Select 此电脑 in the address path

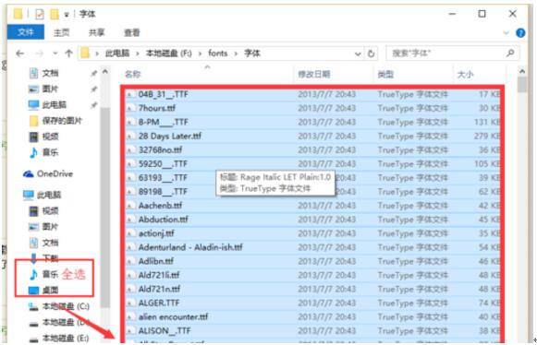click(117, 54)
